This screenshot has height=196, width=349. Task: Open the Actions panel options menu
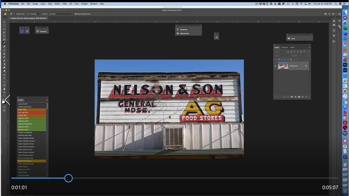[47, 100]
